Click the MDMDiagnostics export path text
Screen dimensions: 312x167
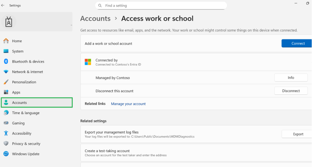tap(139, 137)
